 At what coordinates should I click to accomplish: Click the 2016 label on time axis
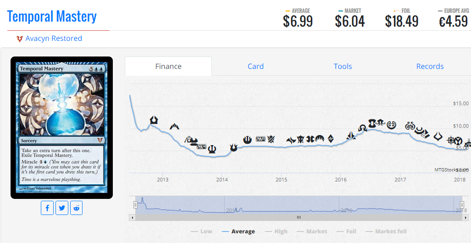tap(341, 180)
